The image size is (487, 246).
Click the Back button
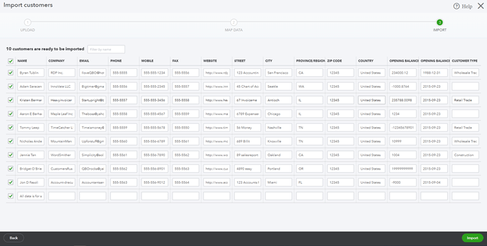14,238
